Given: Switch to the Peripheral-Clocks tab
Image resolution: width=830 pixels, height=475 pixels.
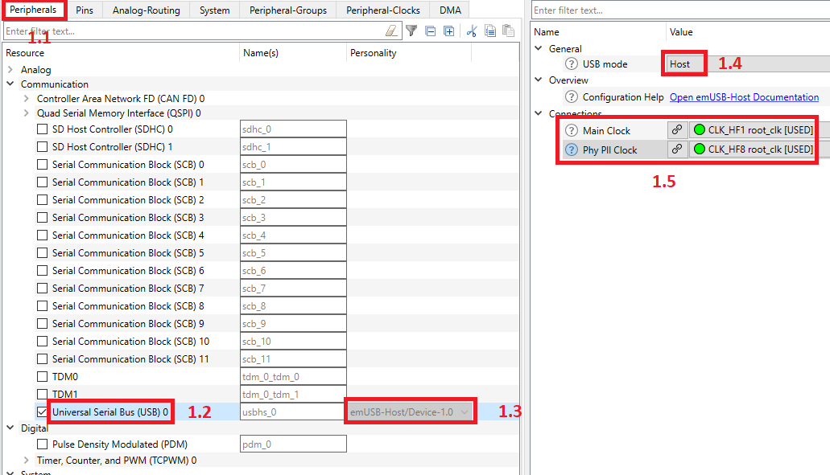Looking at the screenshot, I should (383, 10).
